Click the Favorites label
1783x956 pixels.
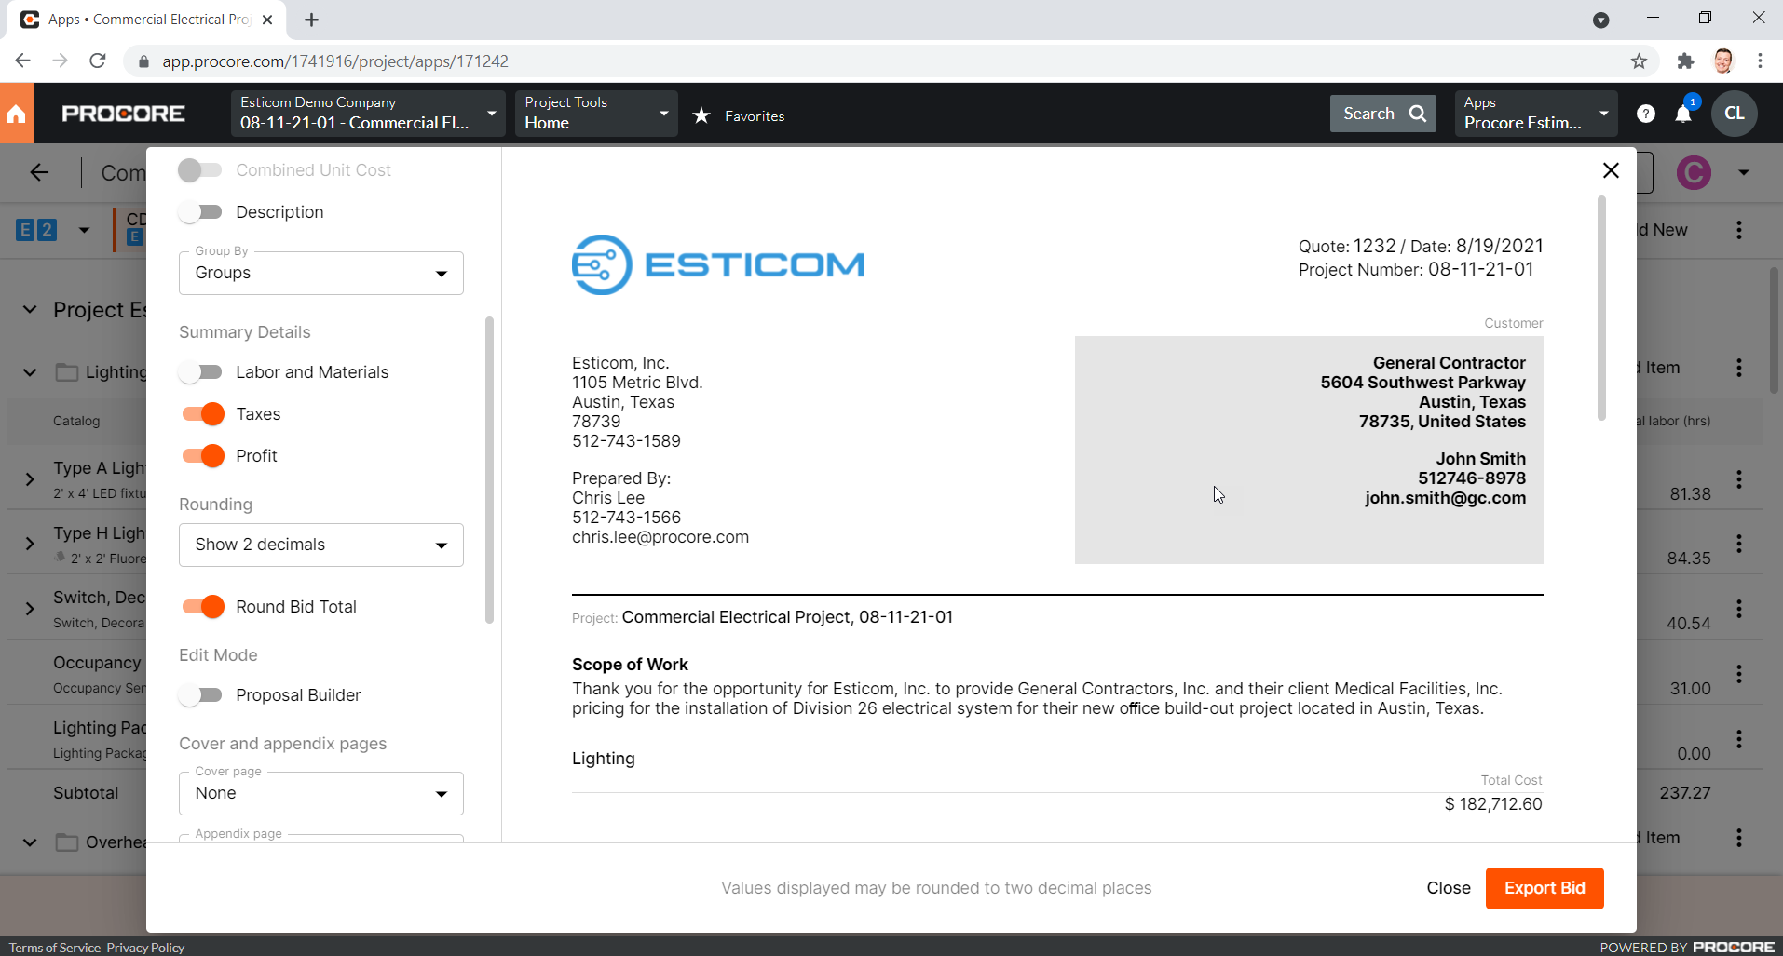tap(755, 116)
